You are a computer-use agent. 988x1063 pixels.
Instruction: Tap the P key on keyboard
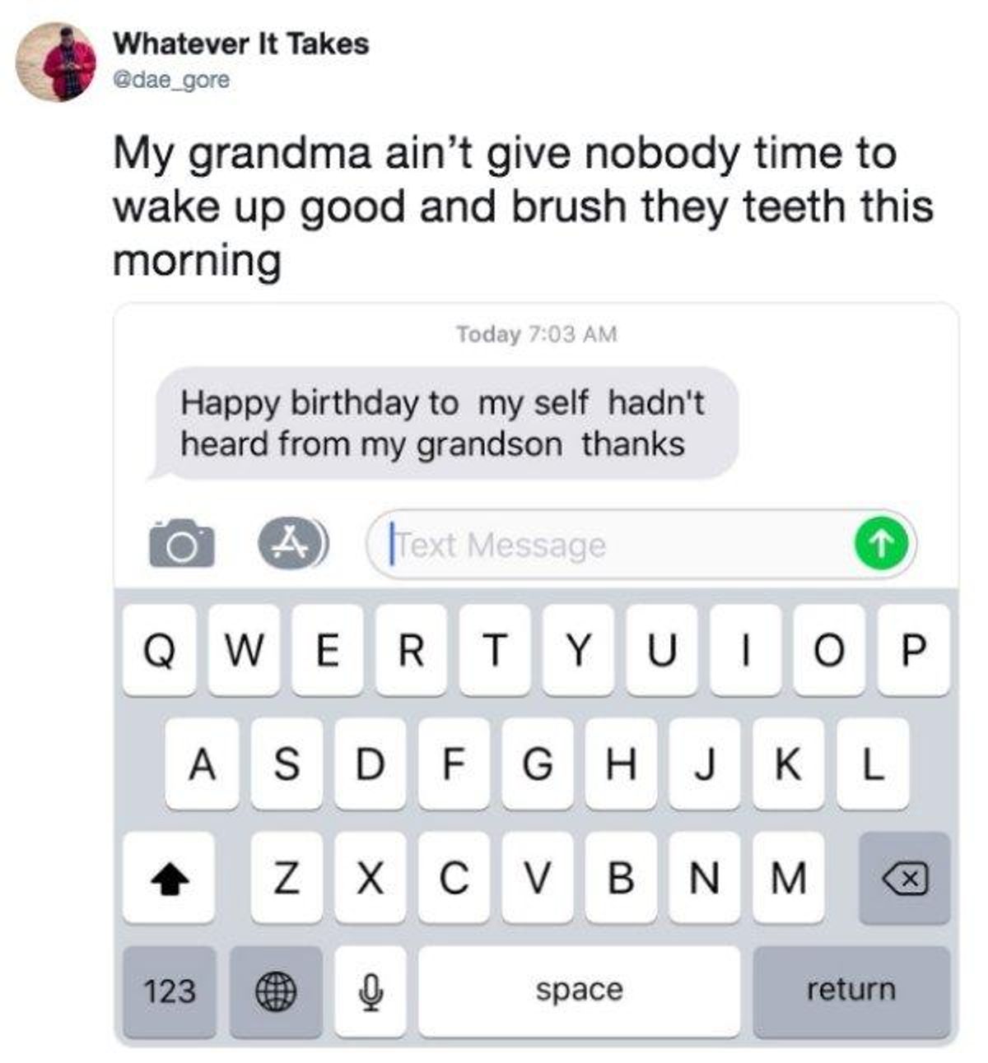pos(913,652)
